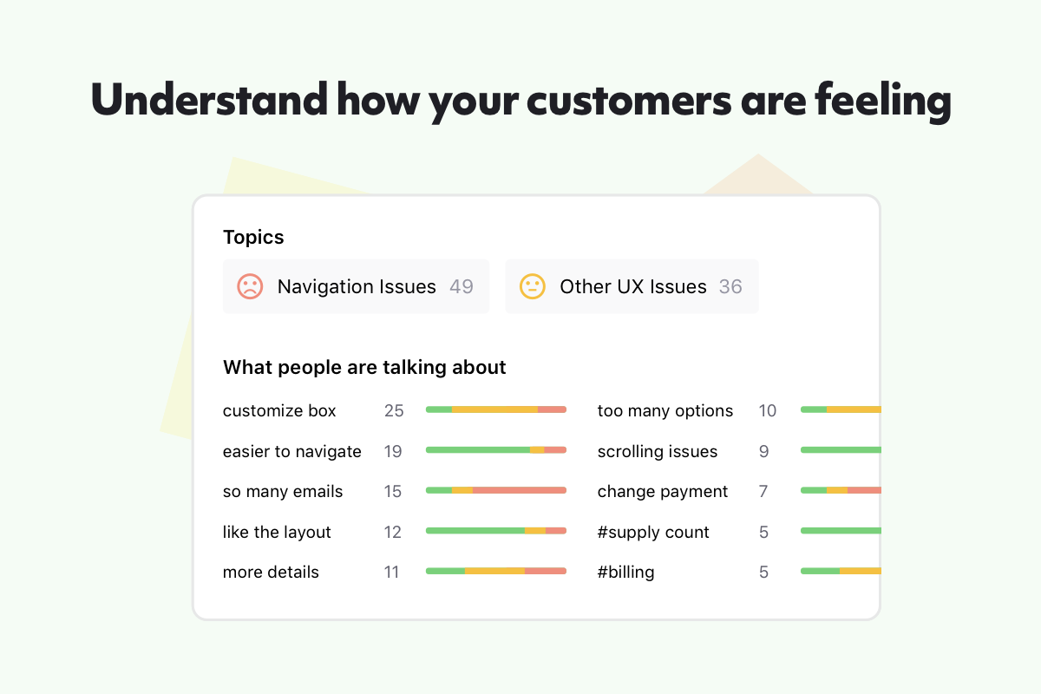Select the Navigation Issues topic
1041x694 pixels.
click(357, 286)
